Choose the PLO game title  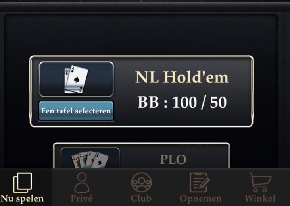tap(173, 159)
